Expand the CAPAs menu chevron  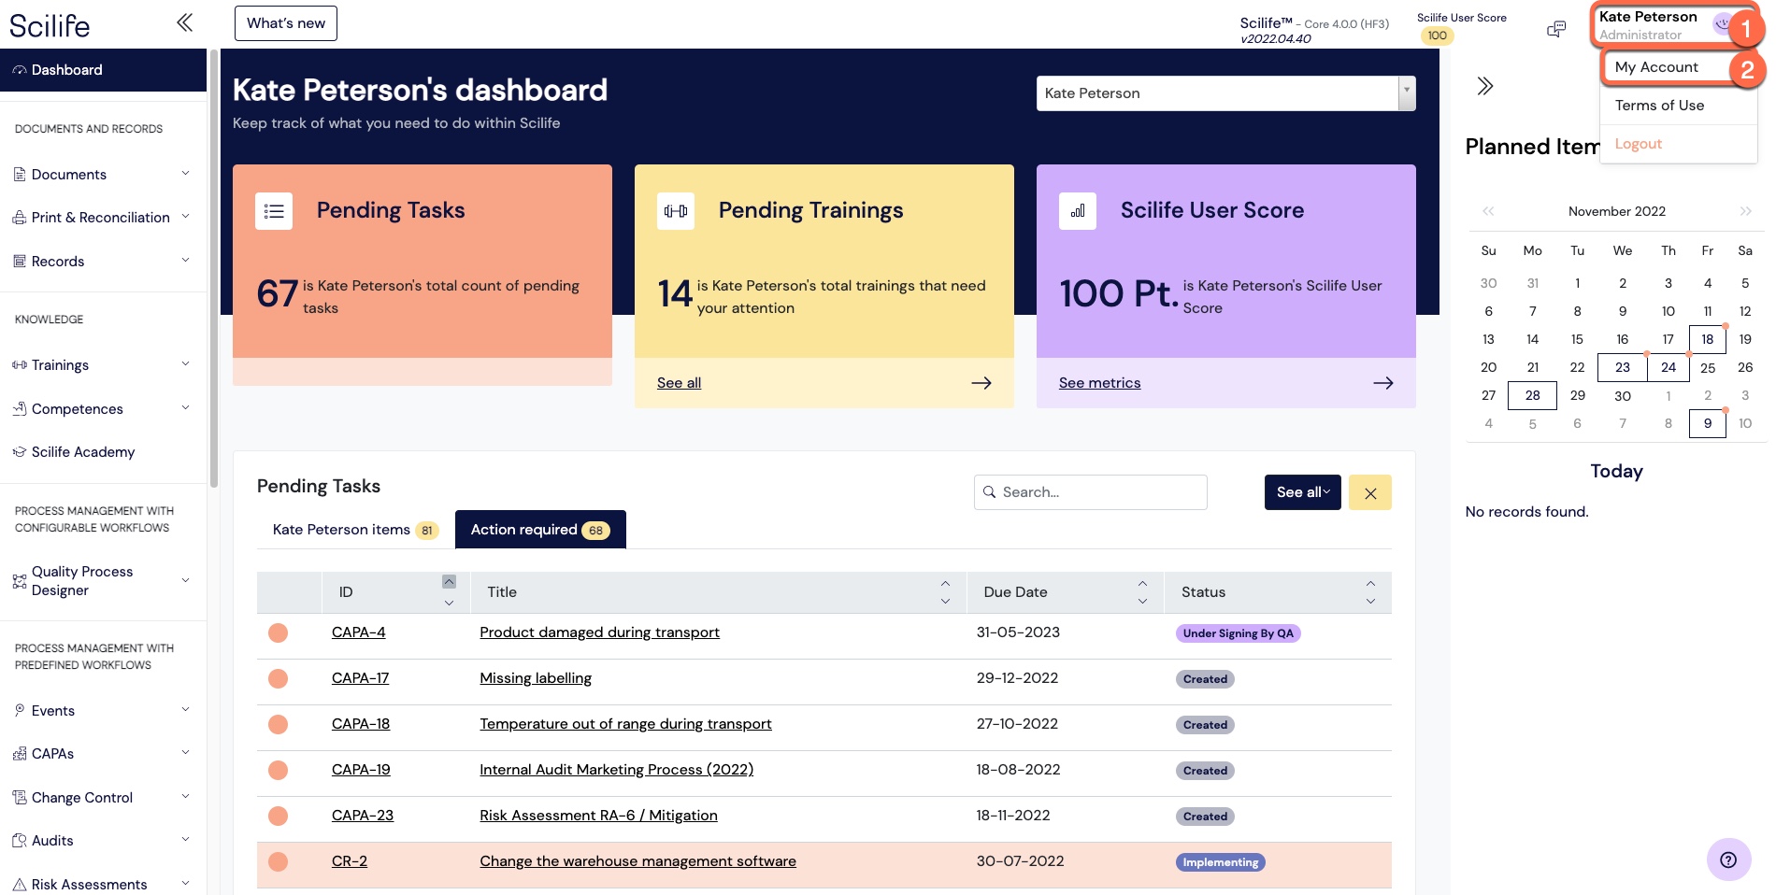click(x=185, y=752)
